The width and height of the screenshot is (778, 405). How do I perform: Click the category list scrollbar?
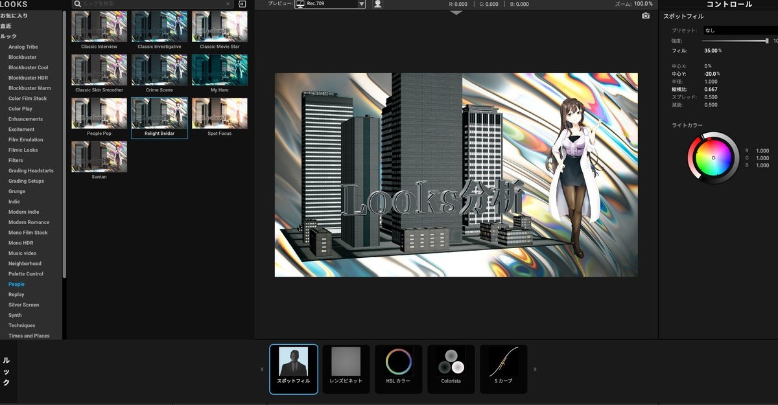tap(64, 146)
